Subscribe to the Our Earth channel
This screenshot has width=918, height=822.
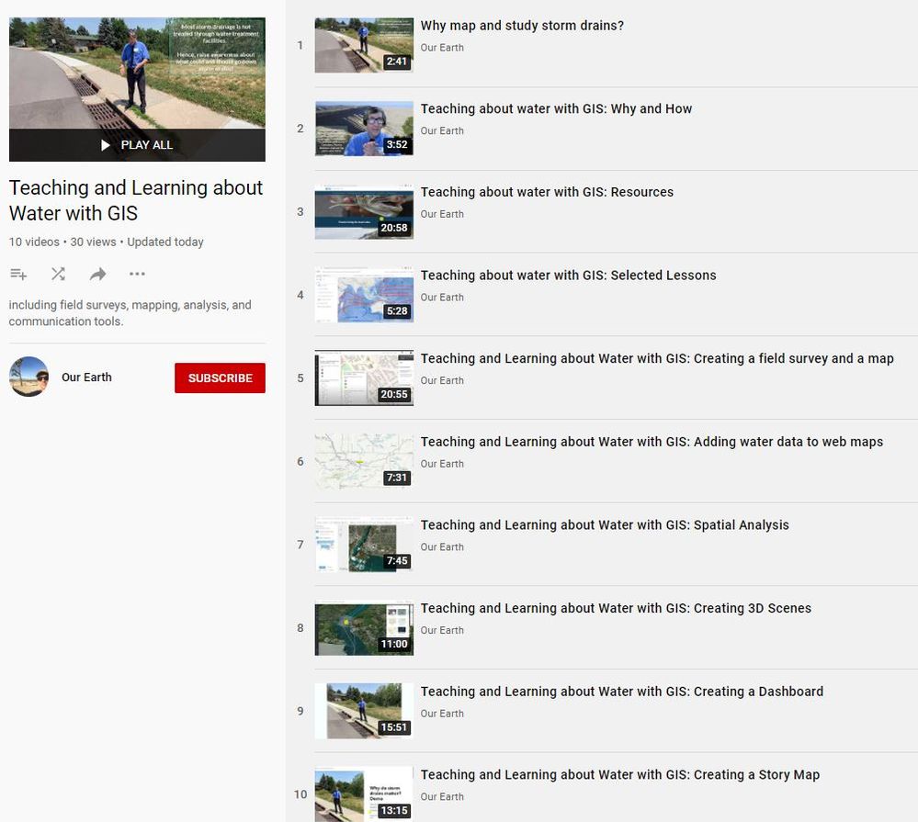220,378
